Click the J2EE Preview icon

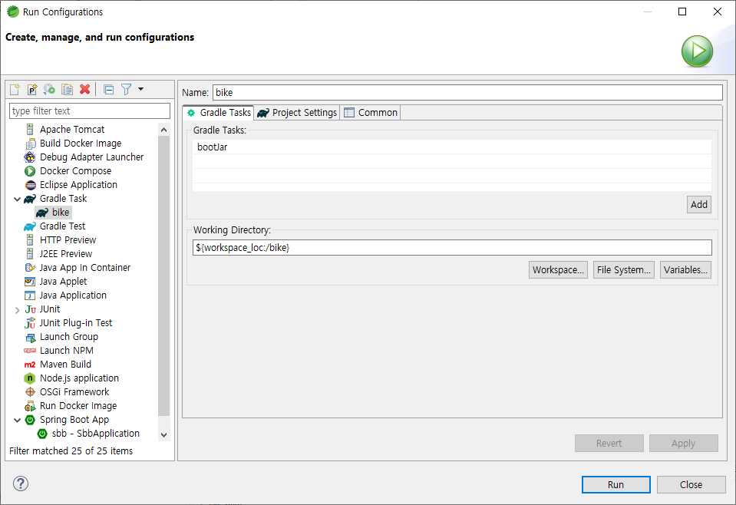coord(30,254)
